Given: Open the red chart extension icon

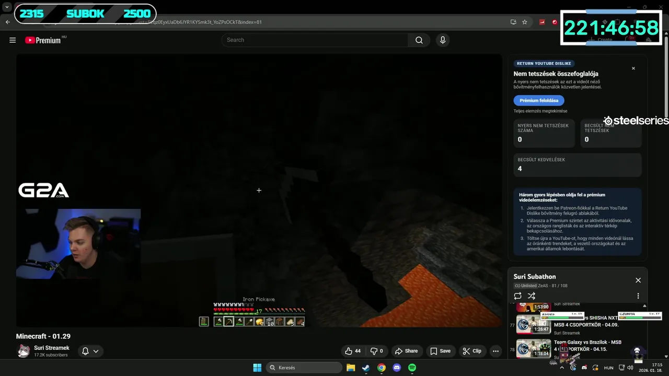Looking at the screenshot, I should pos(542,22).
